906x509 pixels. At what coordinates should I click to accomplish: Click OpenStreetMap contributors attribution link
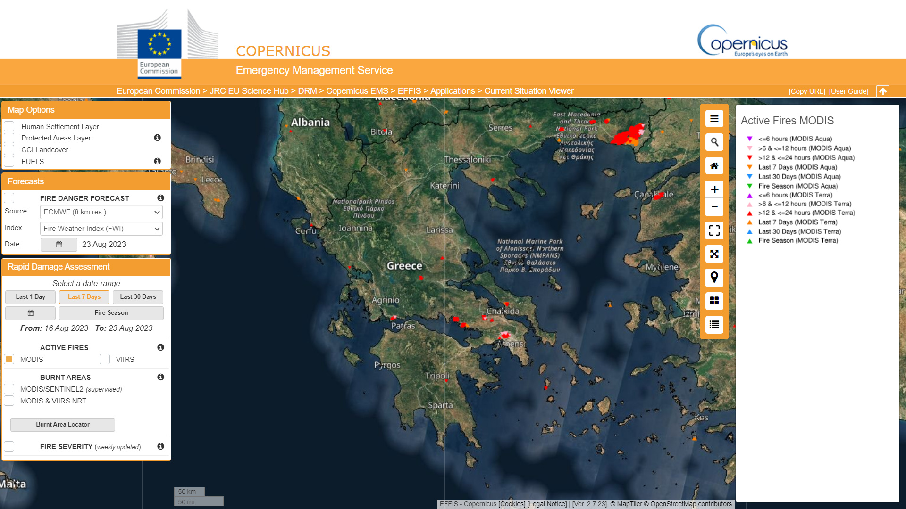[688, 504]
